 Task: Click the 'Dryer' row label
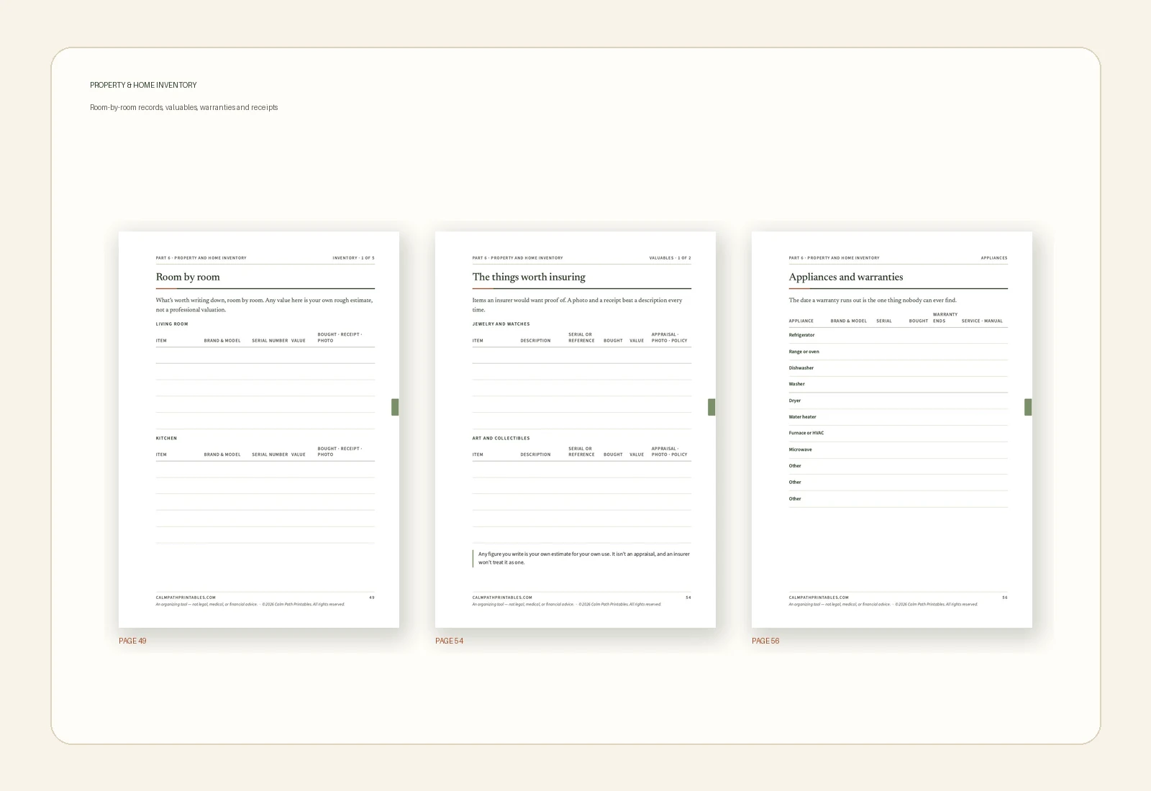click(x=795, y=401)
